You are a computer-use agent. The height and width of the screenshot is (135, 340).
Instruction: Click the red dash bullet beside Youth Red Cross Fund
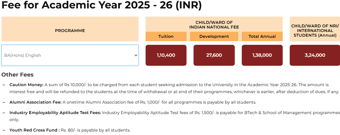[4, 130]
